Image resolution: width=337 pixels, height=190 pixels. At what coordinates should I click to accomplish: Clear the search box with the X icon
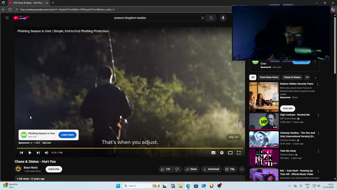coord(203,18)
